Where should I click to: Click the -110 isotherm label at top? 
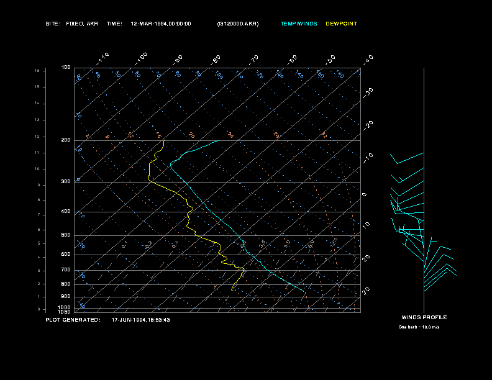click(102, 59)
